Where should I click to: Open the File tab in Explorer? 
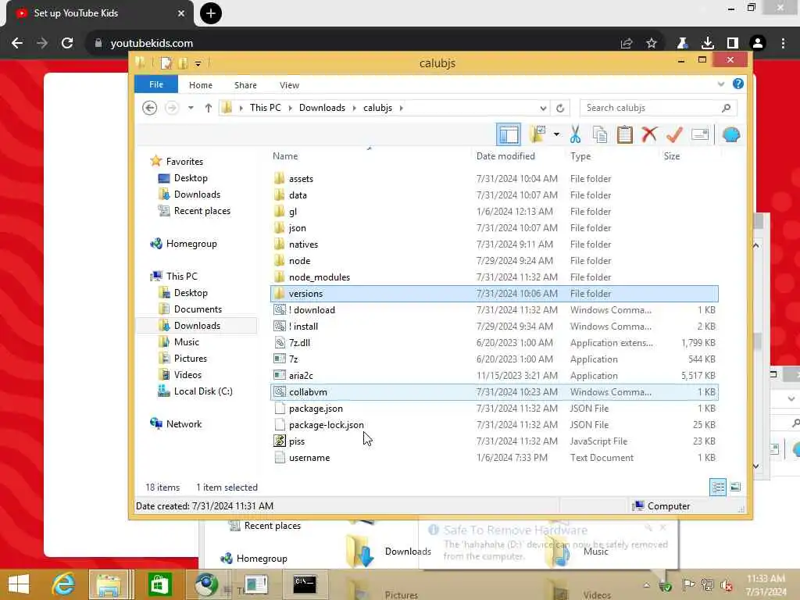[x=156, y=84]
